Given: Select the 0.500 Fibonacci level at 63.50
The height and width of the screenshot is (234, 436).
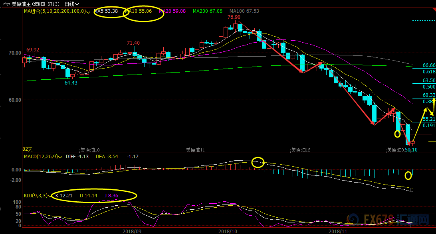Looking at the screenshot, I should pyautogui.click(x=429, y=87).
